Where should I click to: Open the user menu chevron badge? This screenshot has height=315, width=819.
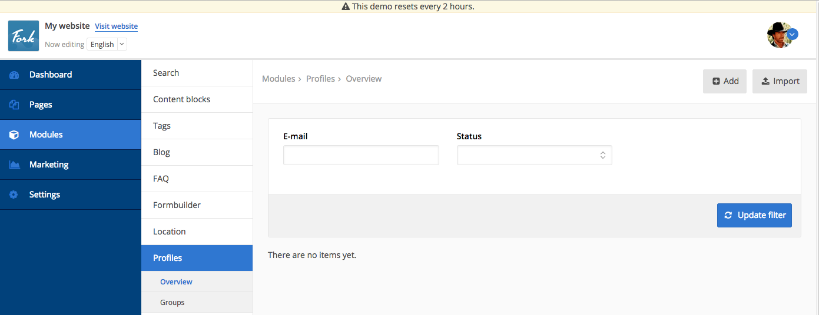[x=793, y=35]
